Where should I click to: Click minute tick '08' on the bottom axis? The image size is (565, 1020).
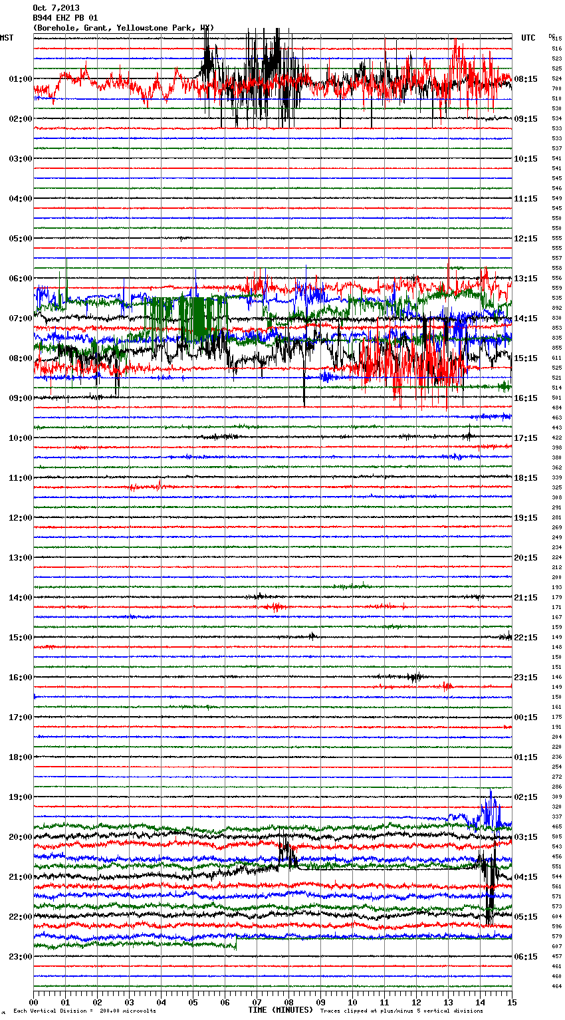(x=288, y=1002)
